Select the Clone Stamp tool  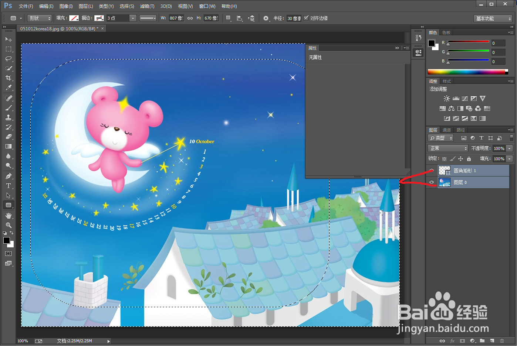(9, 117)
